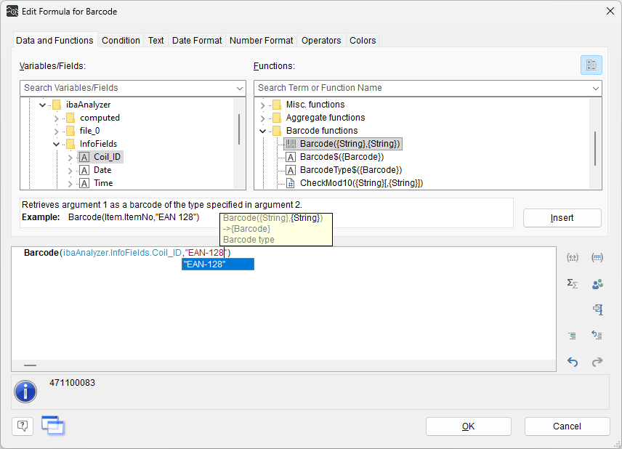The height and width of the screenshot is (449, 622).
Task: Click the Barcode keyword in the formula
Action: pyautogui.click(x=41, y=253)
